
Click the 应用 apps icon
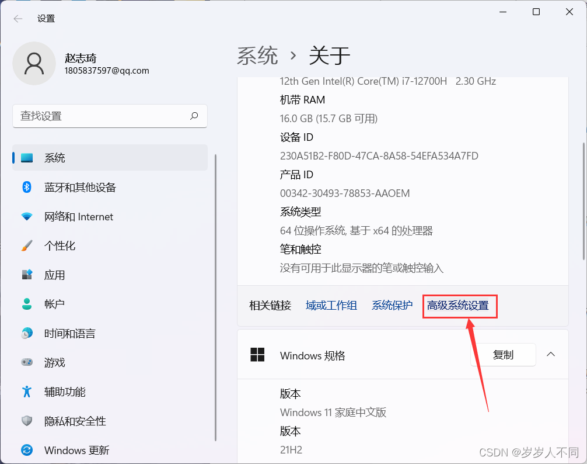27,275
